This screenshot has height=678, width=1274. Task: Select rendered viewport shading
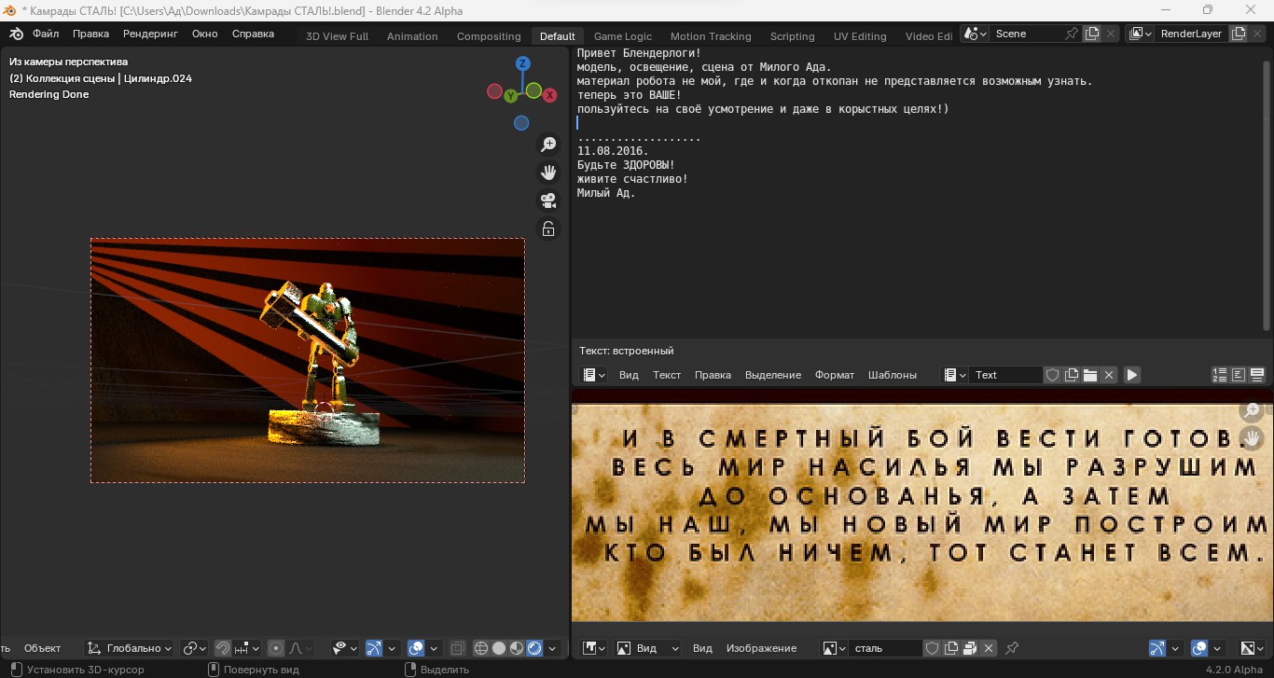tap(534, 648)
